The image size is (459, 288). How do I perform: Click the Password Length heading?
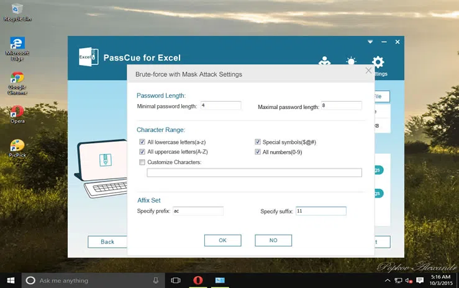161,95
